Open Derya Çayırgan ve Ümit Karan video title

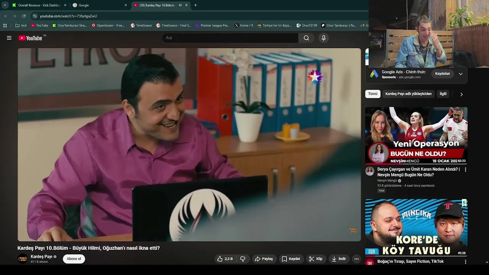click(x=418, y=172)
